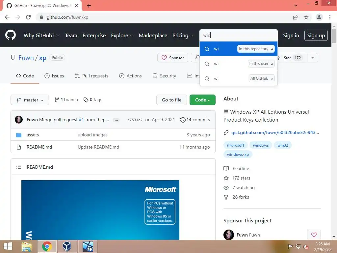Click the Sign in link
Image resolution: width=337 pixels, height=253 pixels.
(291, 36)
